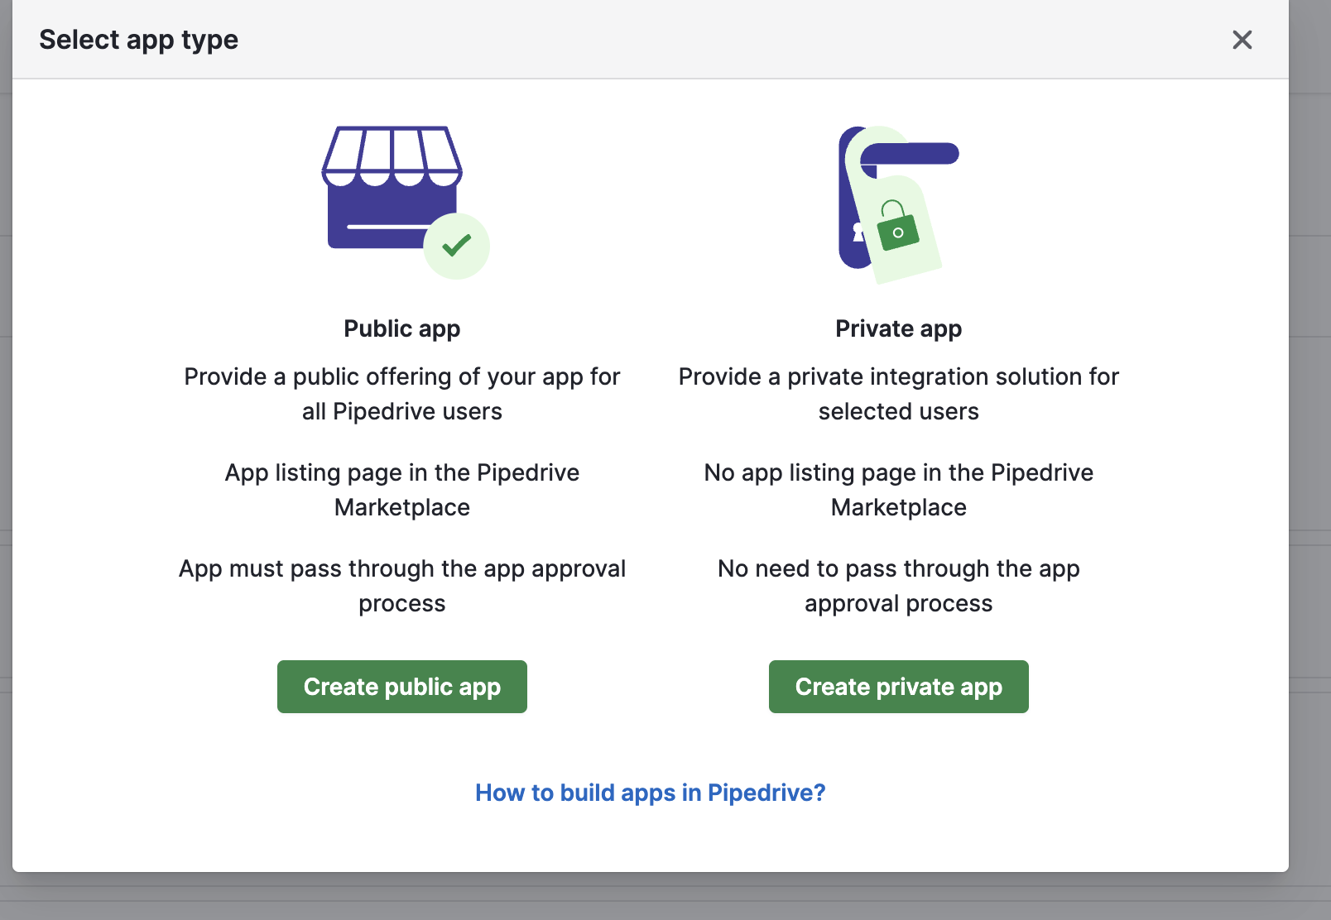1331x920 pixels.
Task: Click the green checkmark on the marketplace icon
Action: tap(456, 245)
